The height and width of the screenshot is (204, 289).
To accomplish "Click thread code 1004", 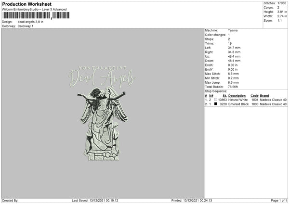I will (255, 100).
